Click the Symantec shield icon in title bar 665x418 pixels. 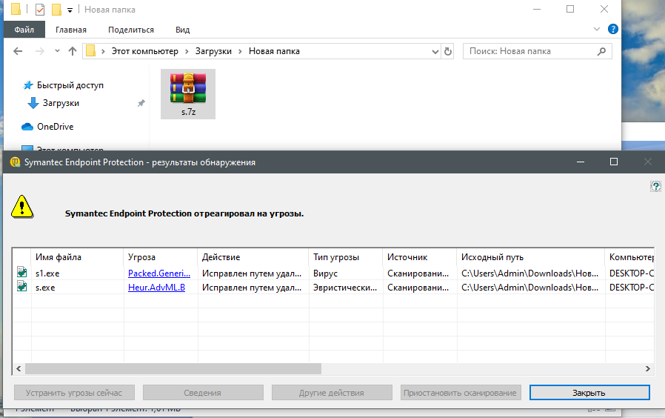click(15, 162)
